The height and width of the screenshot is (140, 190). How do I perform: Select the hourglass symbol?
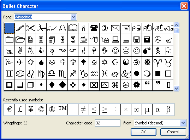coord(73,40)
